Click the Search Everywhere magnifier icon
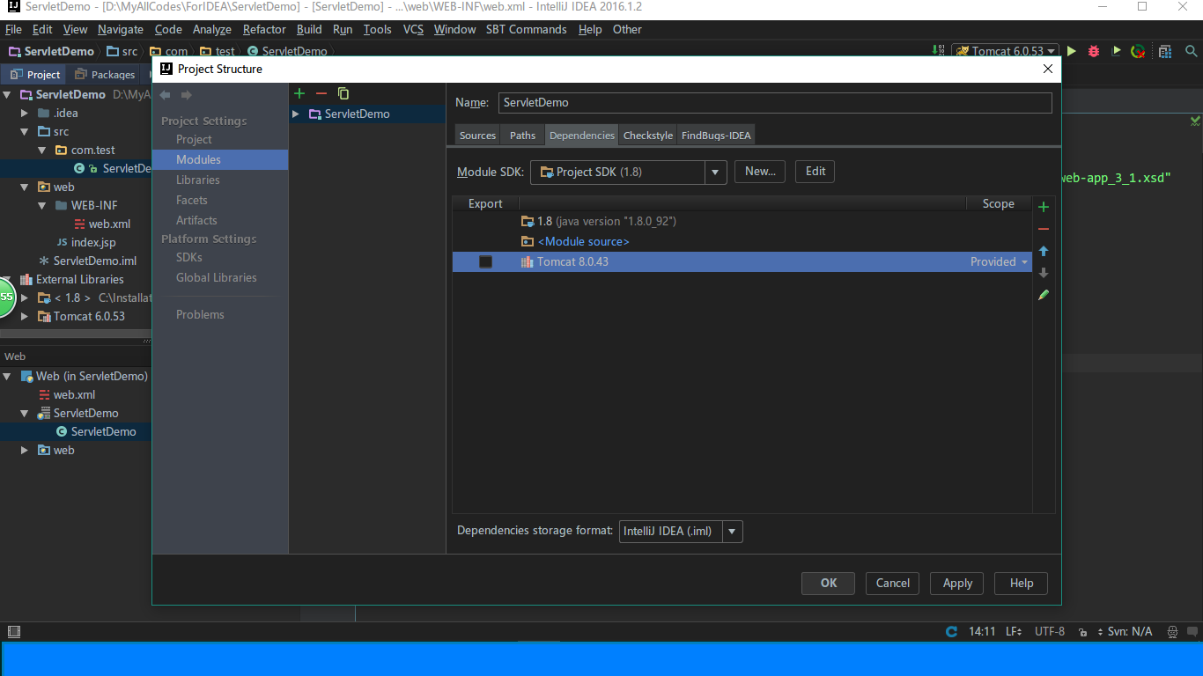Screen dimensions: 1203x676 [x=1191, y=51]
